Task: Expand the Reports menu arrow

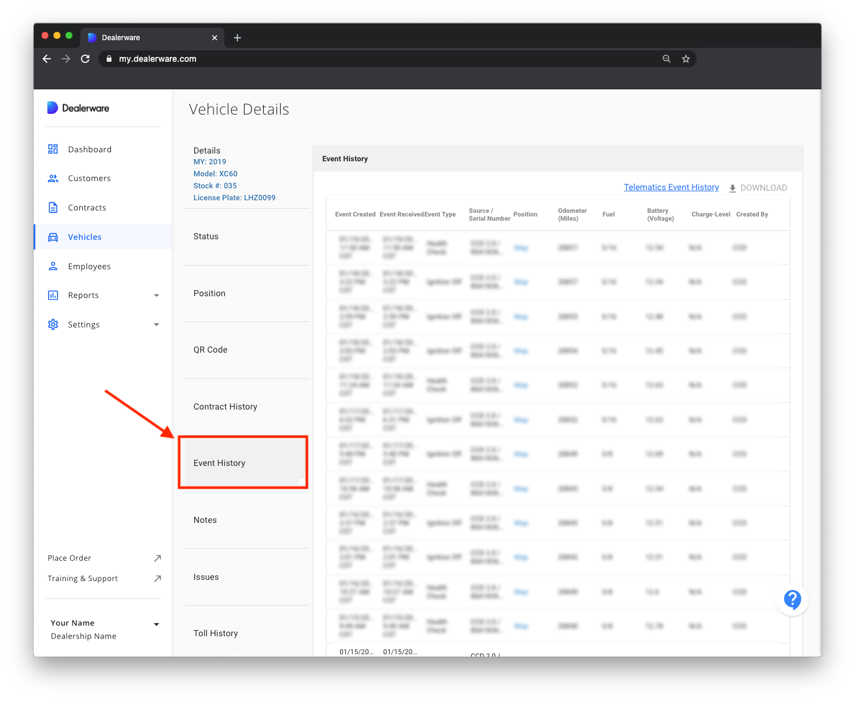Action: 156,296
